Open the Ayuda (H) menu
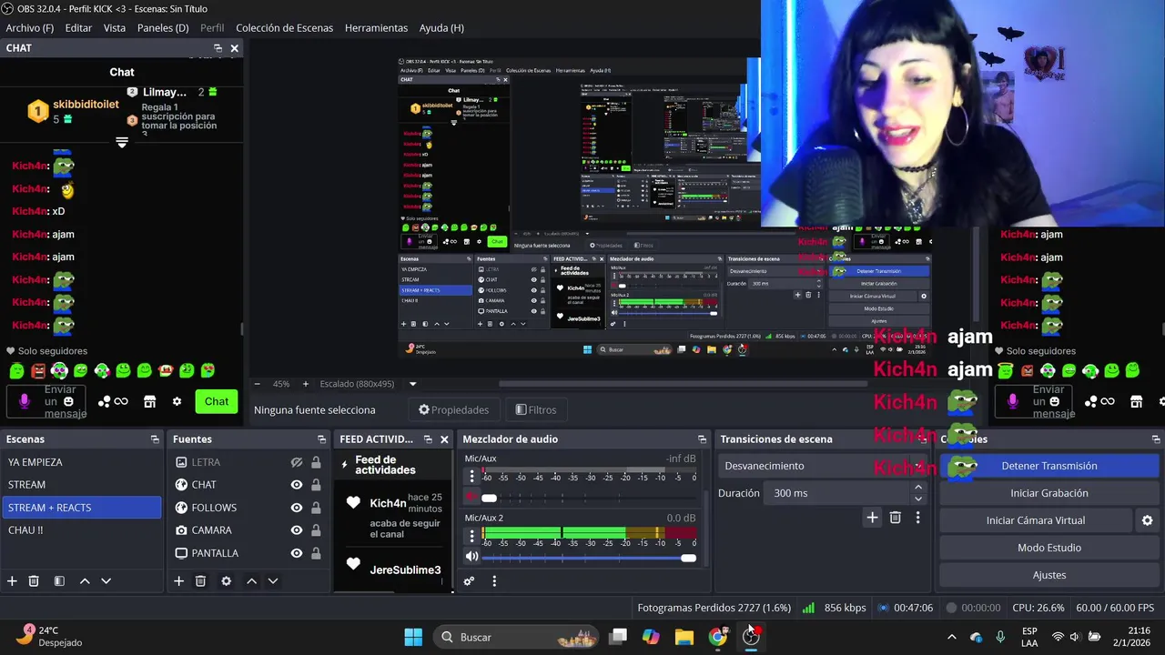 click(441, 27)
